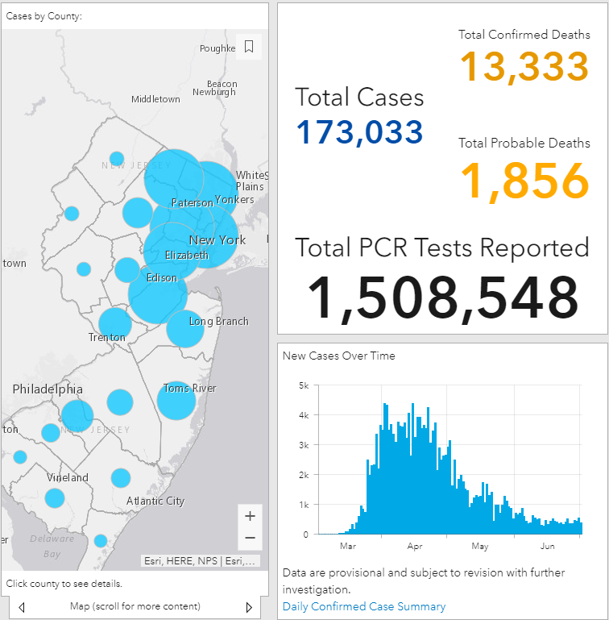Click the Cases by County heading
The image size is (609, 620).
point(43,16)
